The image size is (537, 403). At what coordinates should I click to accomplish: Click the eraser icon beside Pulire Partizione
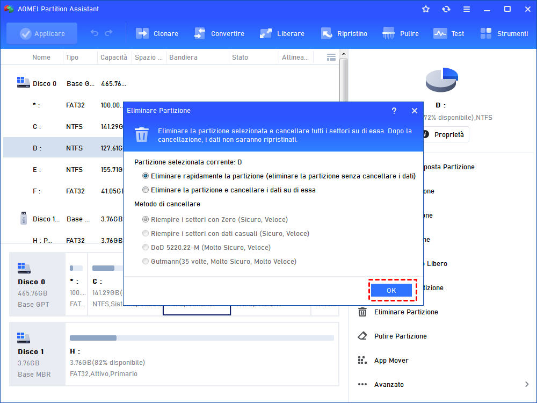pyautogui.click(x=362, y=336)
